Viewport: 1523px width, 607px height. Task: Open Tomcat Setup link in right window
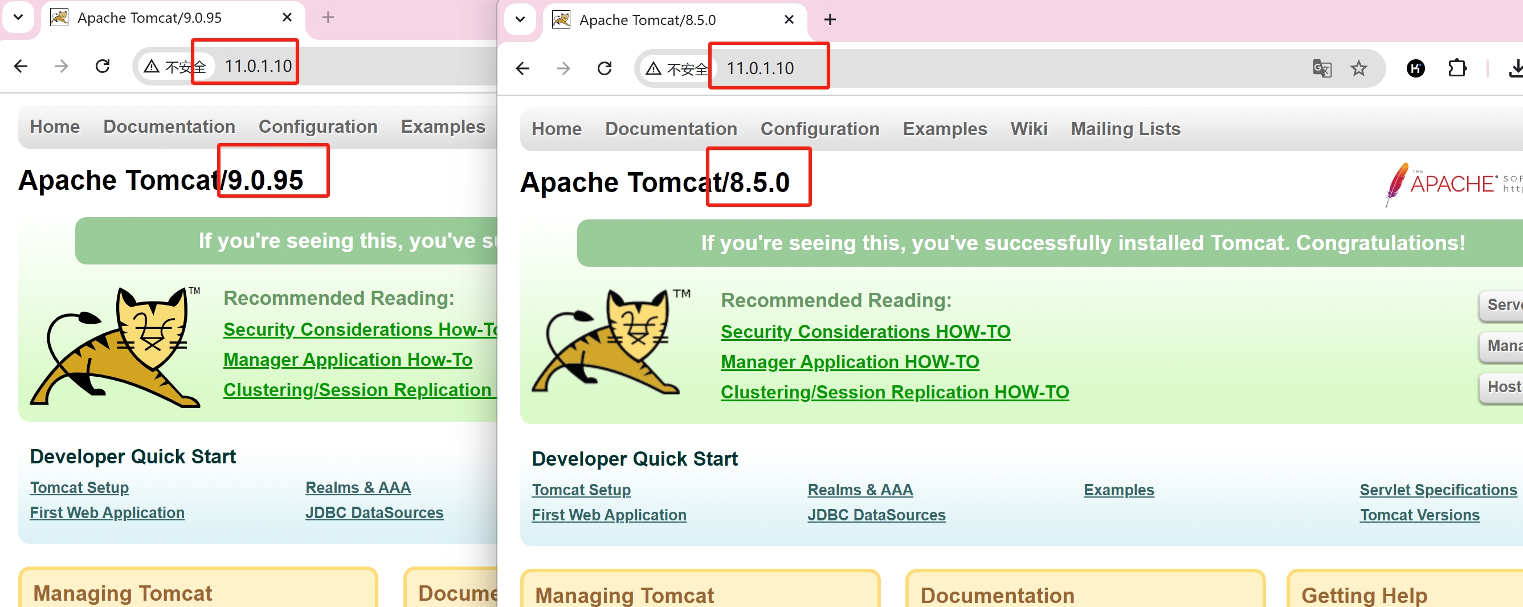coord(581,490)
